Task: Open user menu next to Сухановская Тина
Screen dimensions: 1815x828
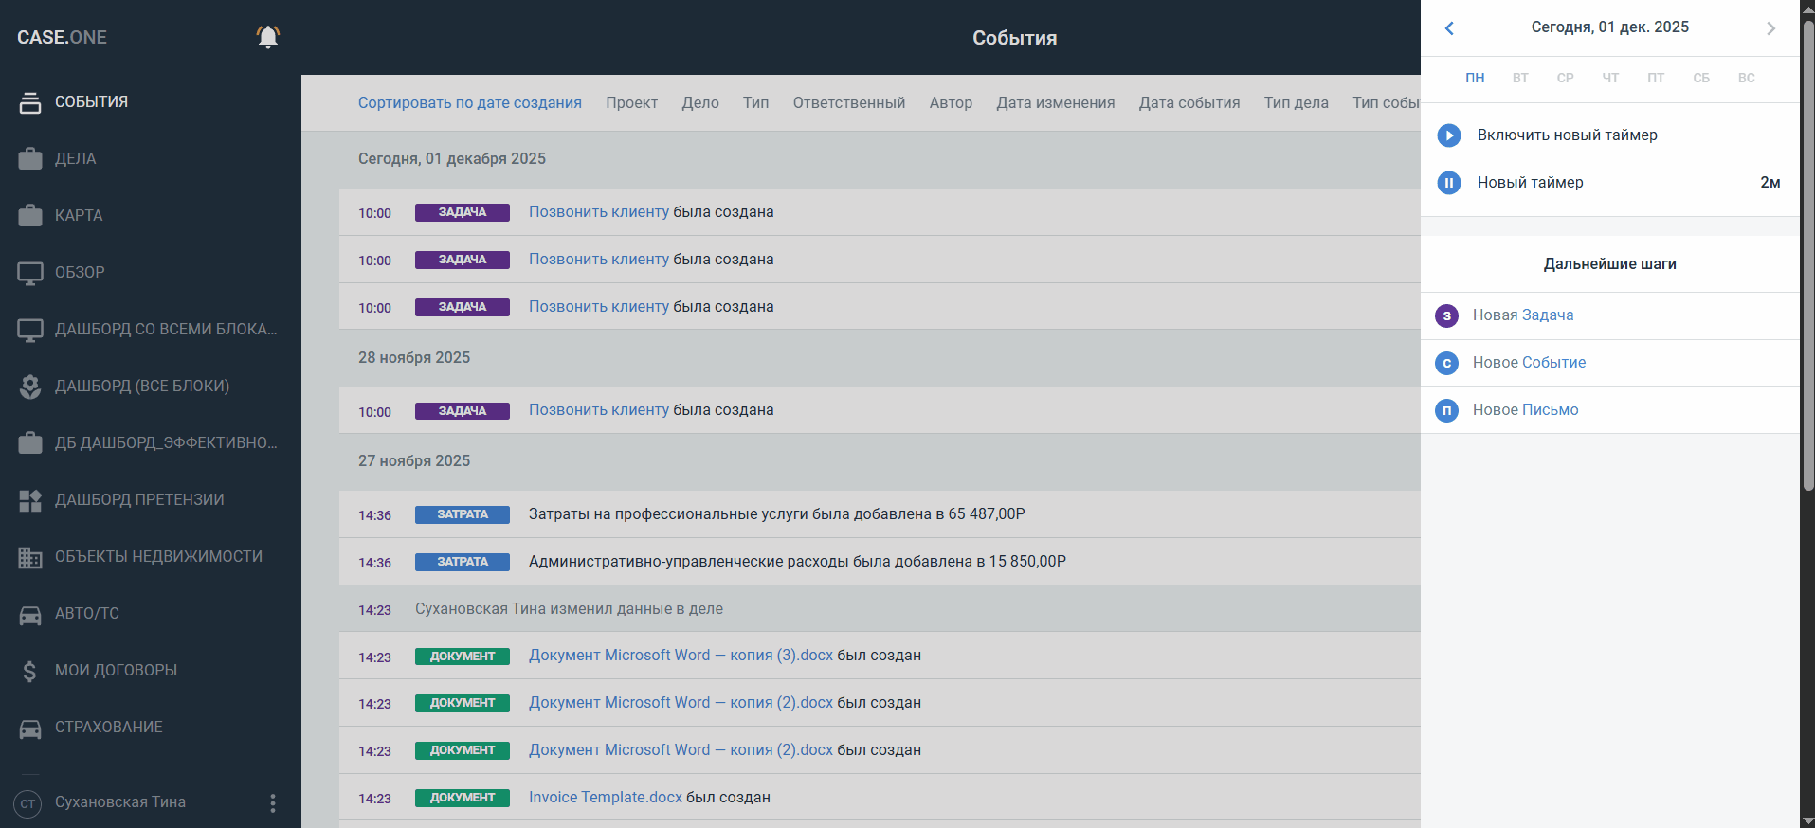Action: [x=273, y=802]
